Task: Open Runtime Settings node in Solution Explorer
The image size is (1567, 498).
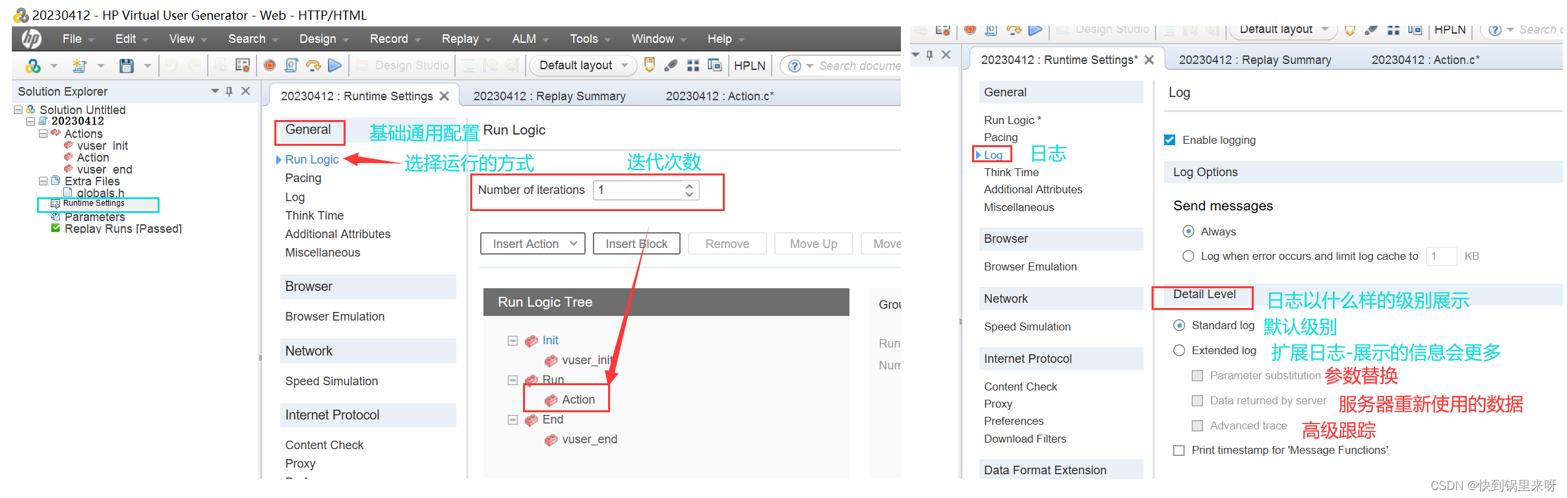Action: [x=94, y=203]
